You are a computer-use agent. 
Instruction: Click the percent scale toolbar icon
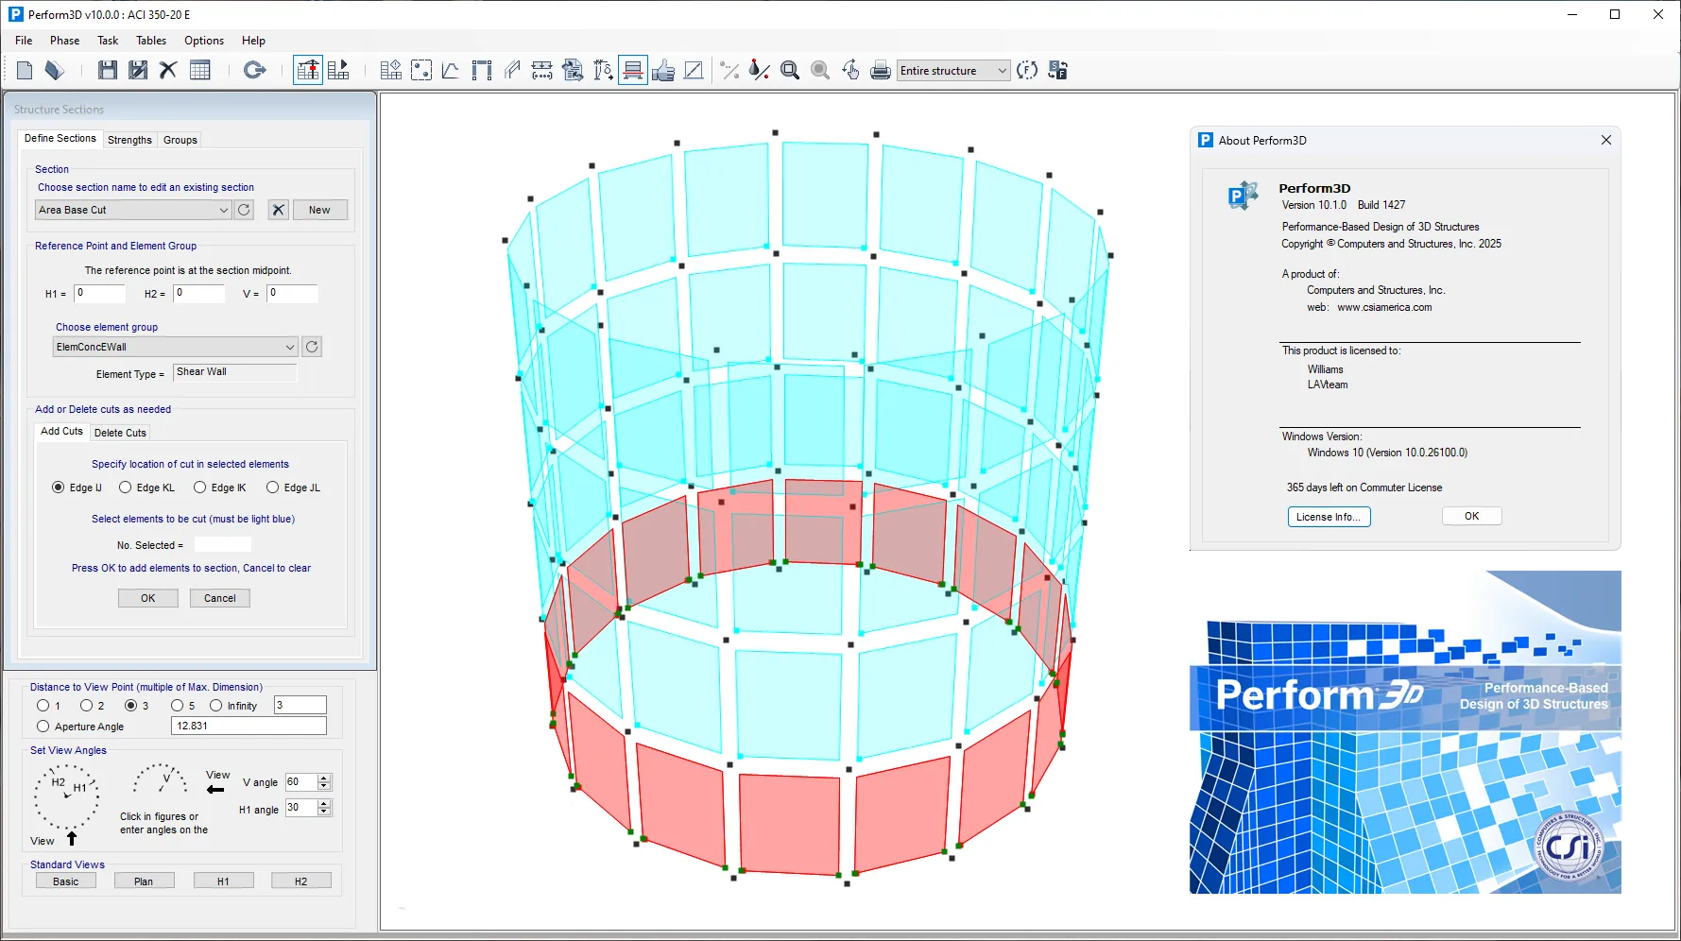(x=729, y=70)
